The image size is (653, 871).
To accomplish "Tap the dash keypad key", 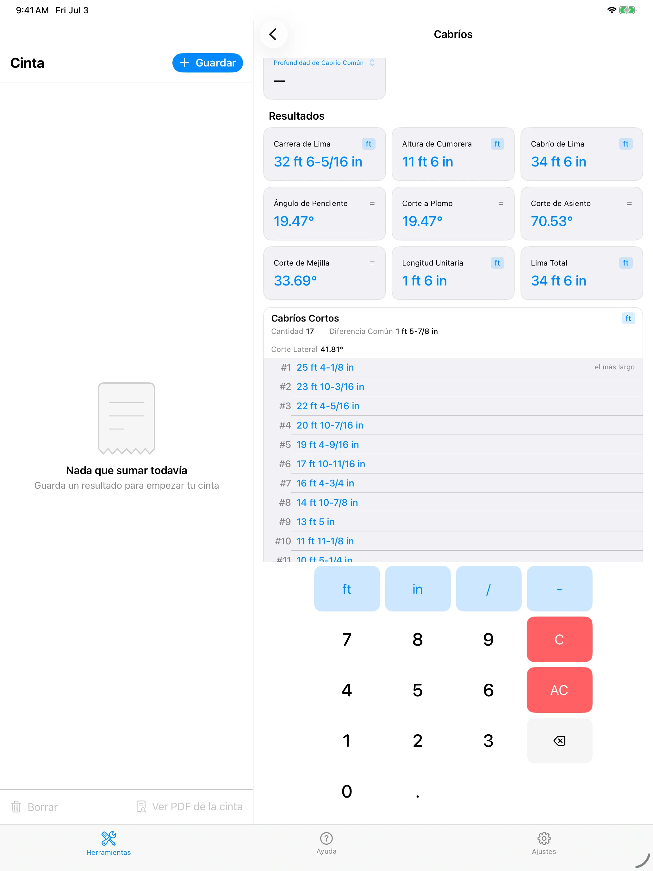I will pos(559,589).
